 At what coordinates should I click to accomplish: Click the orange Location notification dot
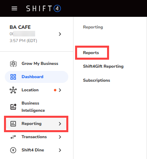pos(55,90)
